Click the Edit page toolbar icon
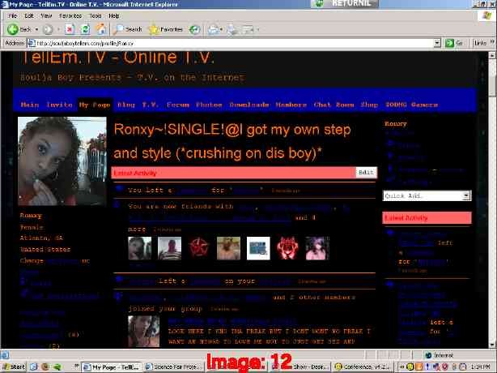This screenshot has width=497, height=373. coord(248,29)
